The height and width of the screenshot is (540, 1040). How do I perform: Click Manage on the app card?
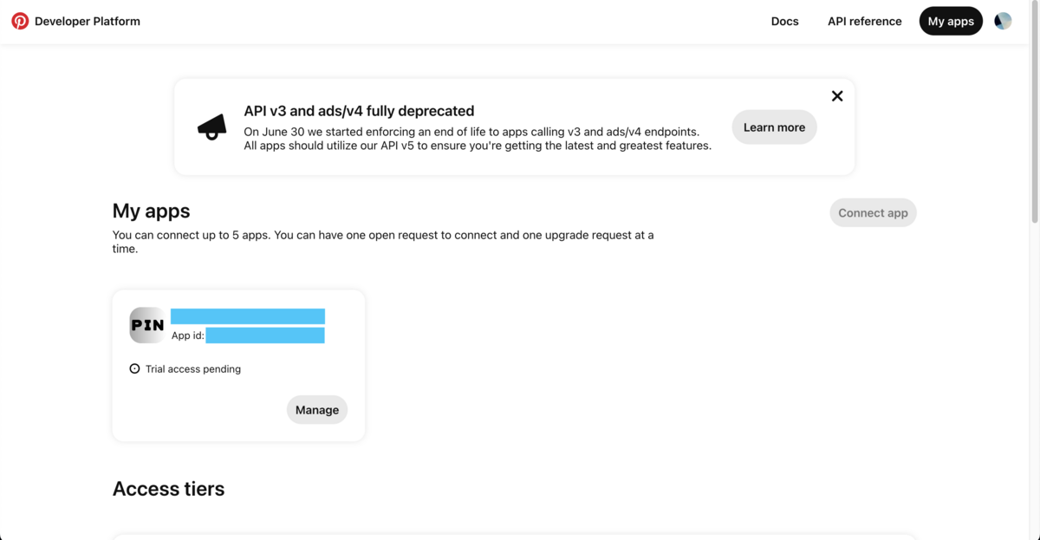coord(317,410)
